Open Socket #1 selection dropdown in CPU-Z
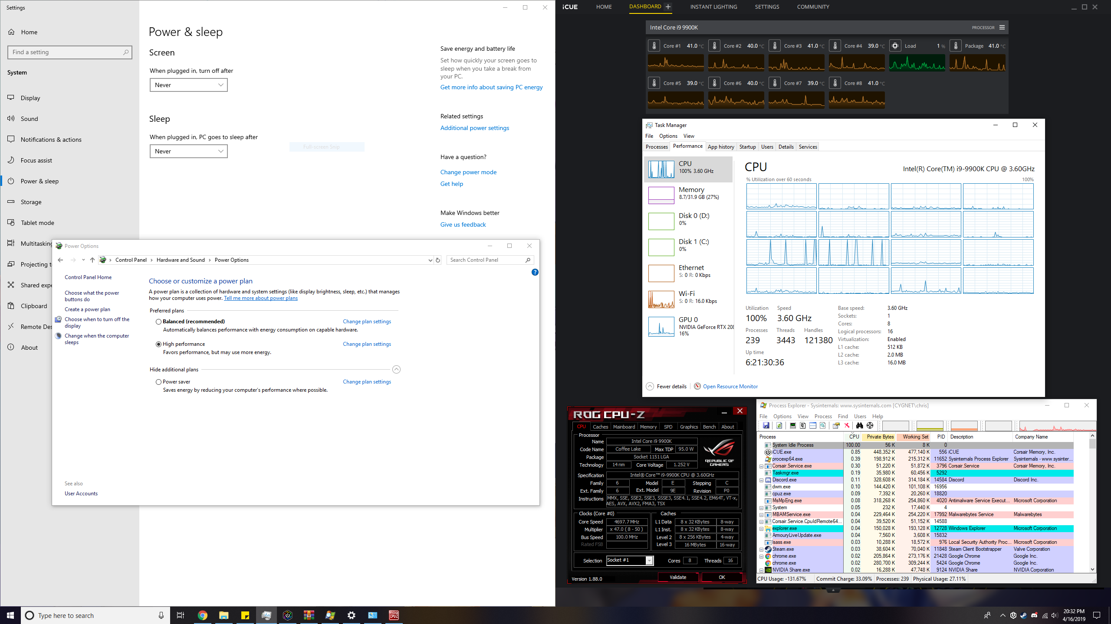The height and width of the screenshot is (624, 1111). pyautogui.click(x=649, y=561)
